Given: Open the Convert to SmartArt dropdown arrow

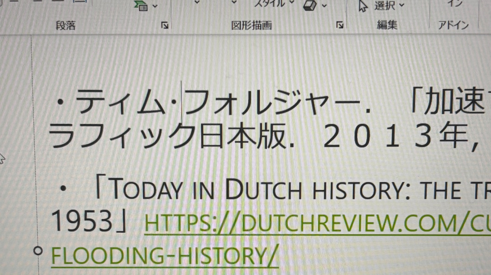Looking at the screenshot, I should coord(155,5).
